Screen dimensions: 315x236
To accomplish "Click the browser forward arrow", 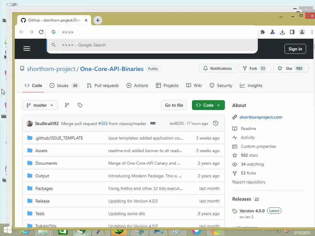I will click(31, 32).
